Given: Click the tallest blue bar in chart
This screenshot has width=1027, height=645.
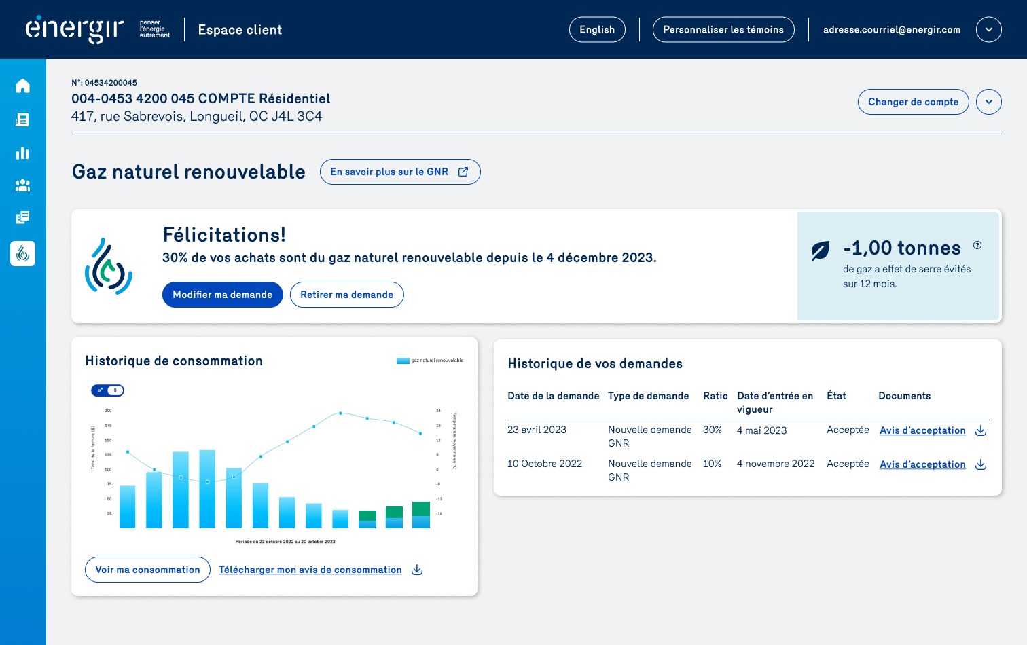Looking at the screenshot, I should tap(207, 489).
